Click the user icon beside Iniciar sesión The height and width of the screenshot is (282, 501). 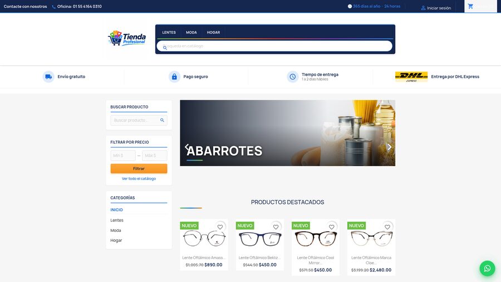coord(423,8)
